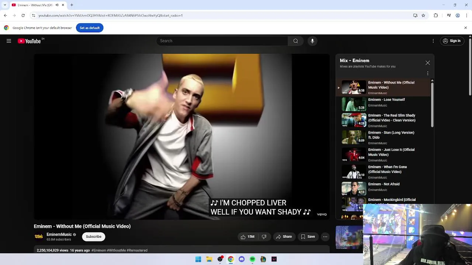The width and height of the screenshot is (472, 265).
Task: Sign in to YouTube
Action: click(x=452, y=41)
